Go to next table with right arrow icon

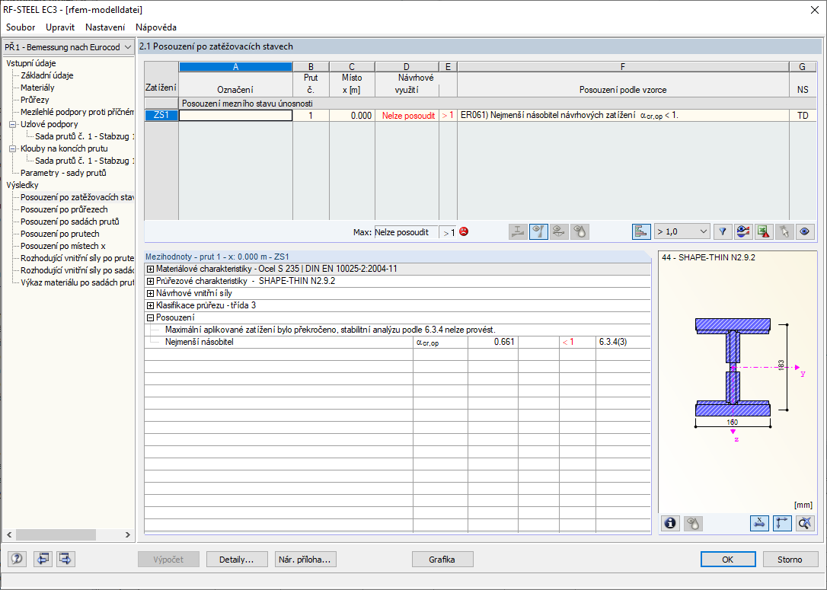coord(65,559)
